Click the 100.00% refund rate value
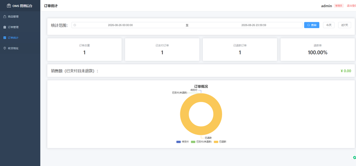Viewport: 356px width, 166px height. click(x=317, y=52)
